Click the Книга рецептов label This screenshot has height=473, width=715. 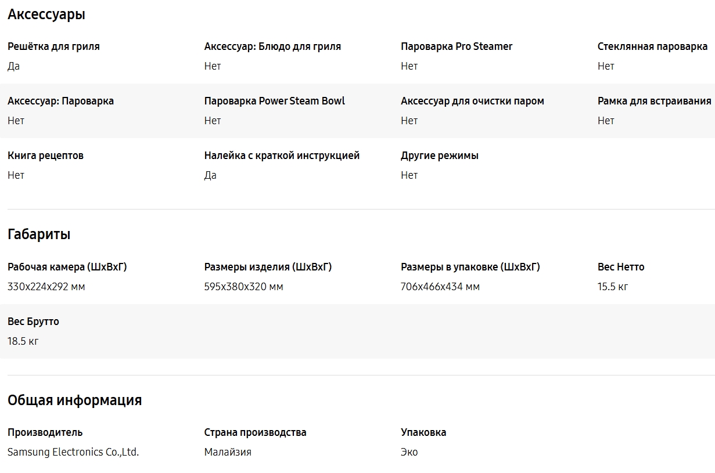click(45, 156)
